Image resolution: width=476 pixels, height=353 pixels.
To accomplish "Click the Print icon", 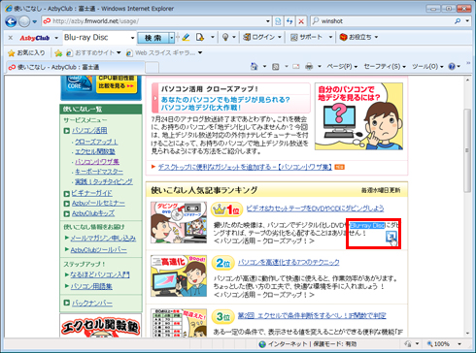I will click(x=309, y=67).
